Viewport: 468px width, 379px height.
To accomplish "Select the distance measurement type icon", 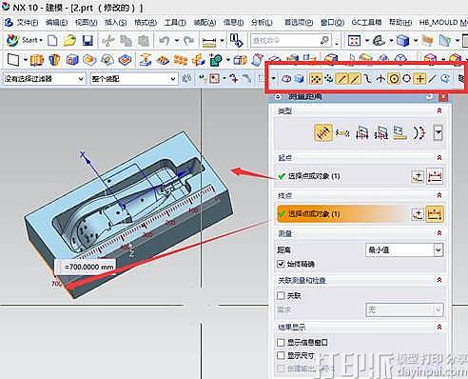I will point(323,132).
